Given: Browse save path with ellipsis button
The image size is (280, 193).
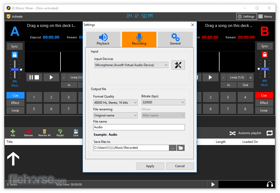Looking at the screenshot, I should 172,148.
